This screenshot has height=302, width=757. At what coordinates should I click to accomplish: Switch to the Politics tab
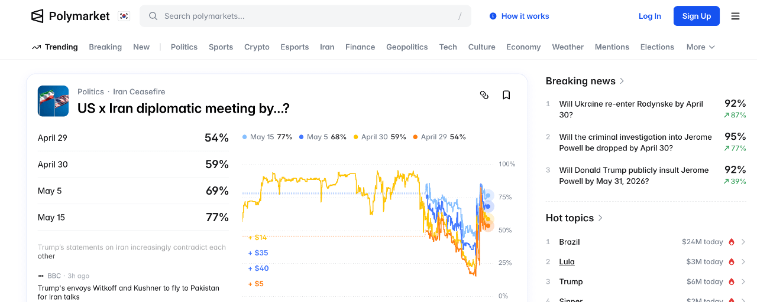click(184, 47)
